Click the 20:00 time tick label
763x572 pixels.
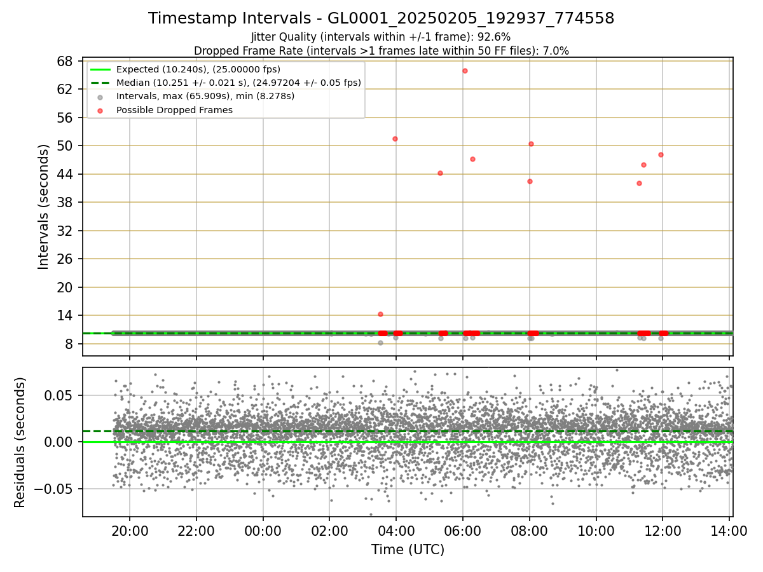130,529
